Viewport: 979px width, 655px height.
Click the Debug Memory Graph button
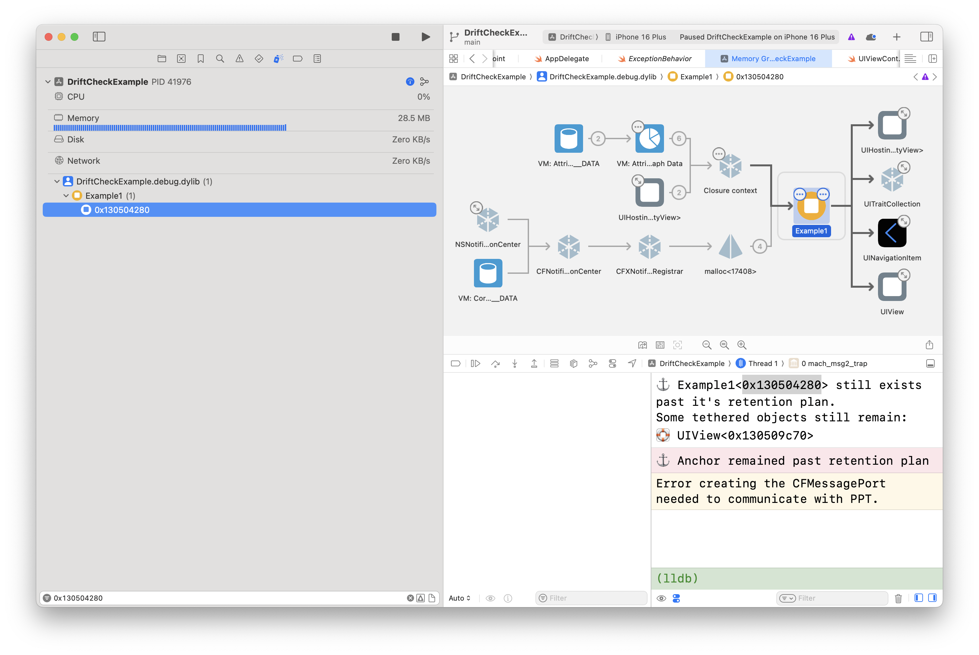point(592,363)
